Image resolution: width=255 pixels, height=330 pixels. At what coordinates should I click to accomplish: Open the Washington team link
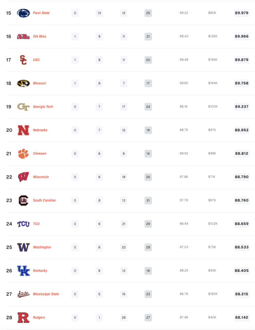42,247
